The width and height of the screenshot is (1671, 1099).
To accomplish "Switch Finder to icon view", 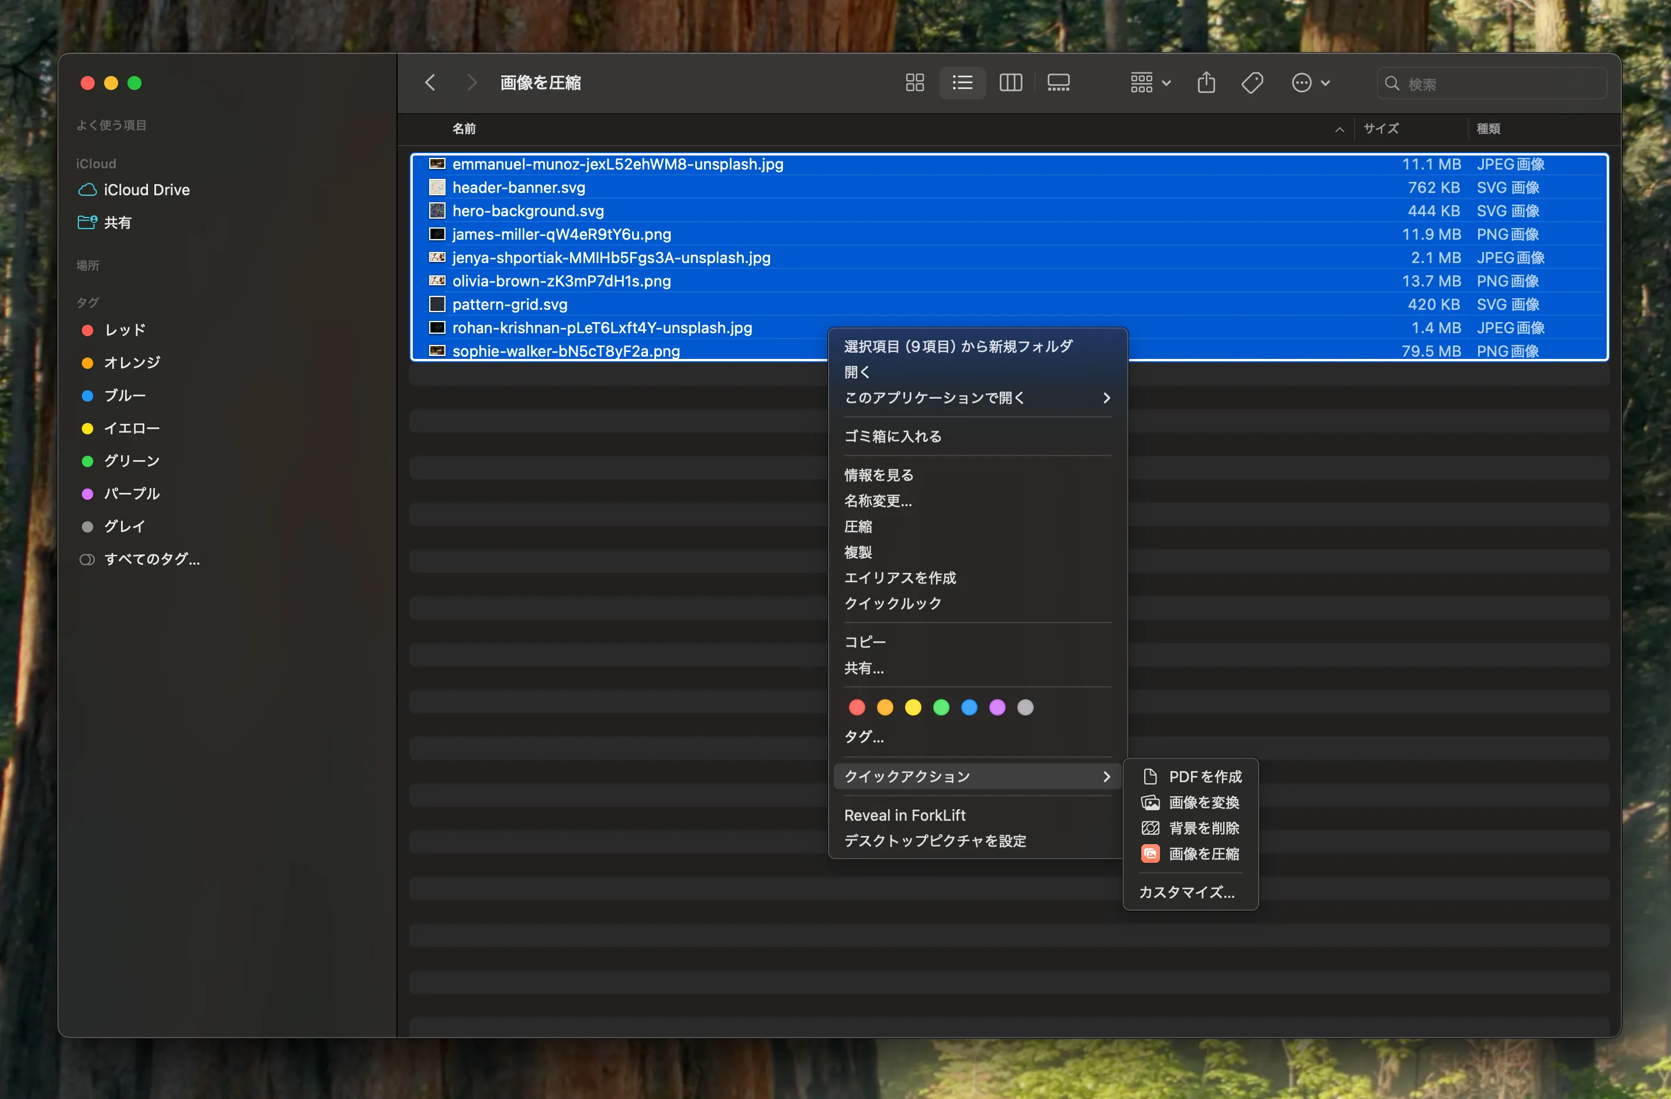I will tap(914, 83).
